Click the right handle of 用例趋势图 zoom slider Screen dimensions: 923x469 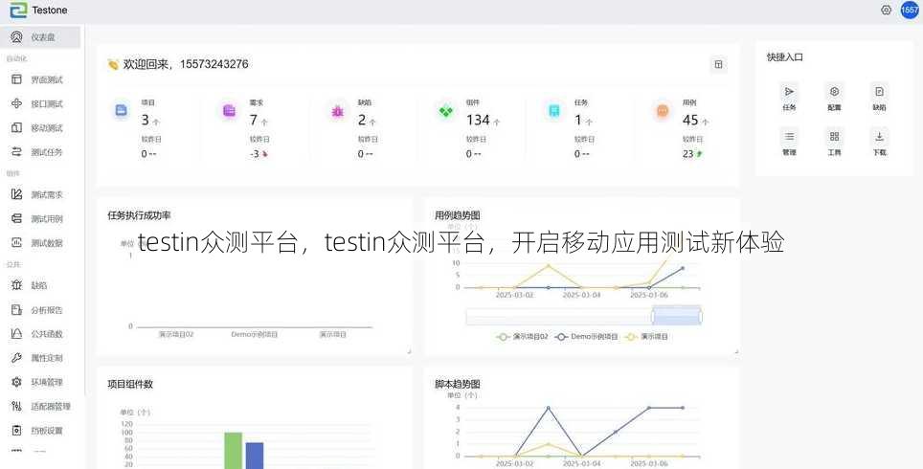[x=701, y=317]
